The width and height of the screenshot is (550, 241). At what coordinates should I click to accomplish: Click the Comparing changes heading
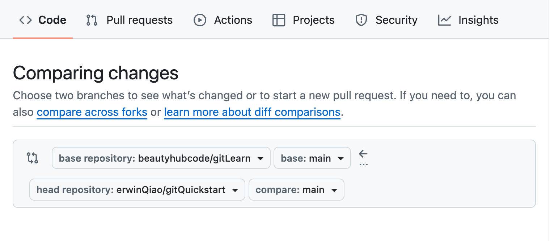pos(96,73)
